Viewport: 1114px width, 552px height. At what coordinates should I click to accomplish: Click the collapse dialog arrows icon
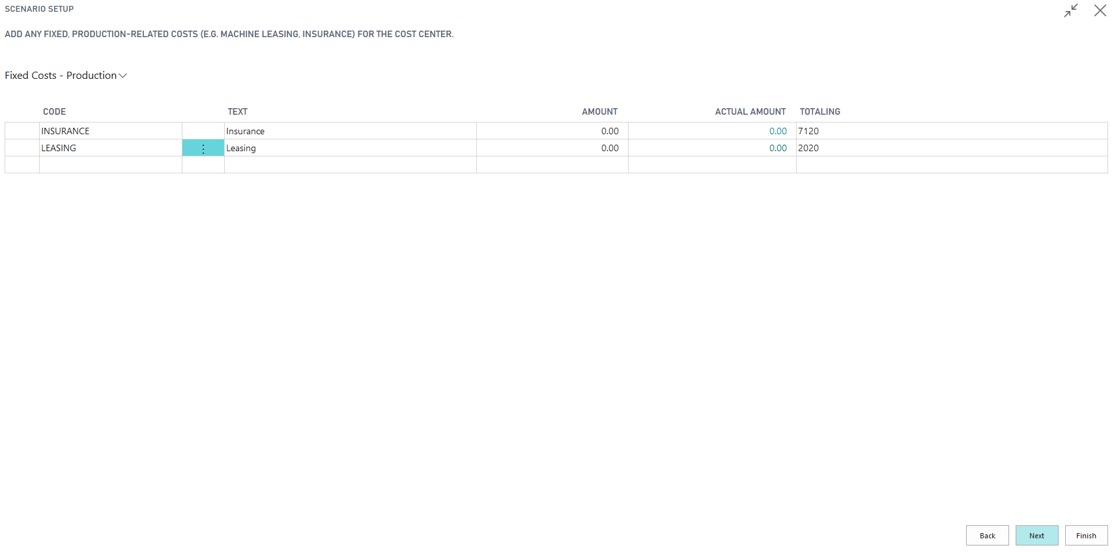(x=1070, y=10)
